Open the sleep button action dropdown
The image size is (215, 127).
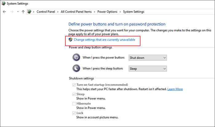click(147, 69)
